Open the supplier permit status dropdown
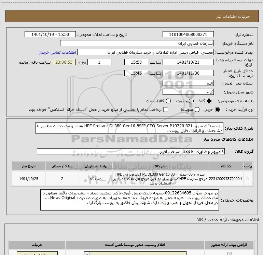 click(135, 253)
